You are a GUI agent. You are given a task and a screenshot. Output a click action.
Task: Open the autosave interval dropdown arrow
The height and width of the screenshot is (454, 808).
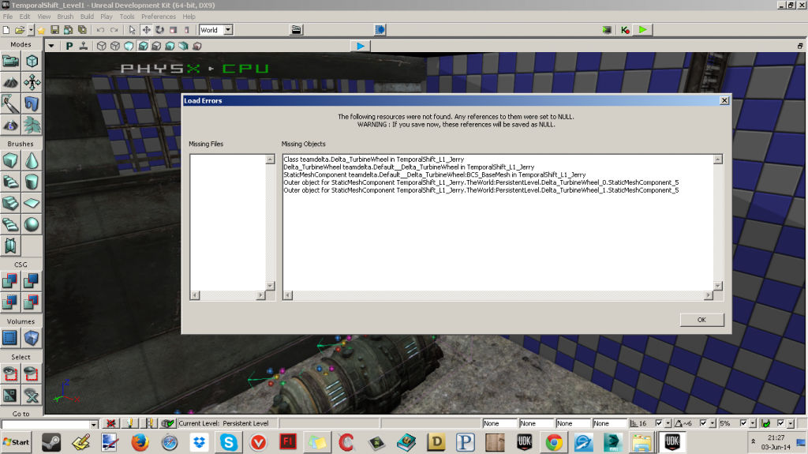pos(791,423)
